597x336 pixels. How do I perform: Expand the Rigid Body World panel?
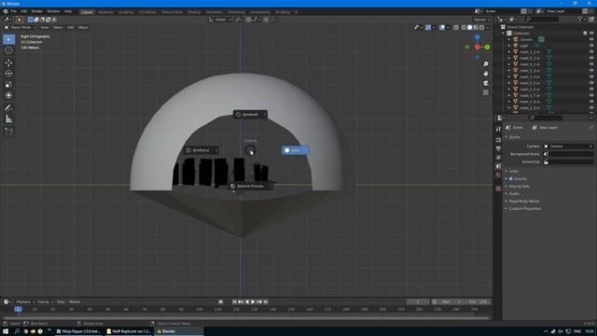click(x=524, y=202)
